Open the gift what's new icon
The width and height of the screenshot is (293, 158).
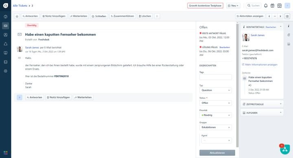[x=272, y=6]
